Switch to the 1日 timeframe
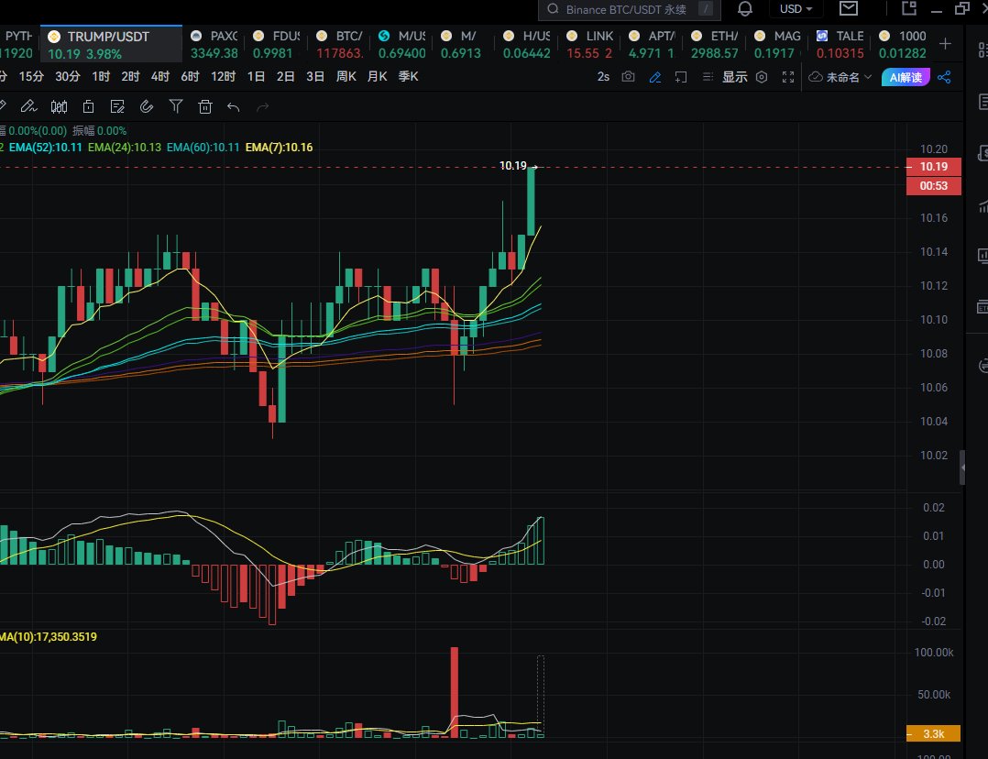988x759 pixels. pos(256,77)
